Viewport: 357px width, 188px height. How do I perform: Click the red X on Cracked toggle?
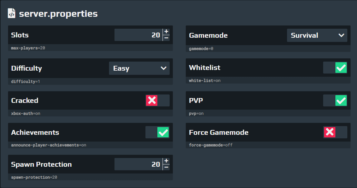(152, 100)
